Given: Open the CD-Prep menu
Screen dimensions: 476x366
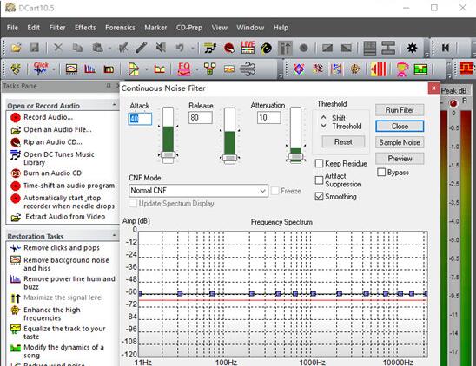Looking at the screenshot, I should click(x=189, y=28).
